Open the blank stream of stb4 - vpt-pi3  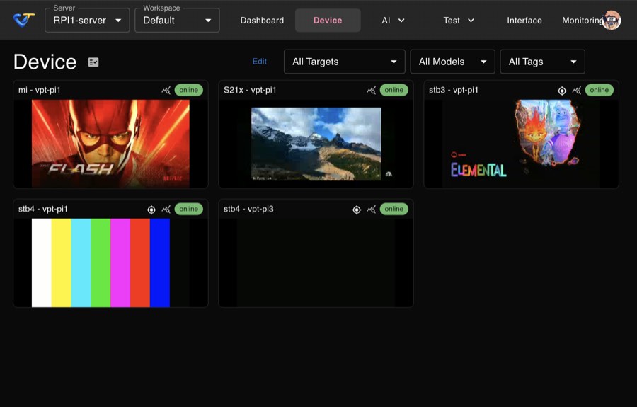point(316,263)
